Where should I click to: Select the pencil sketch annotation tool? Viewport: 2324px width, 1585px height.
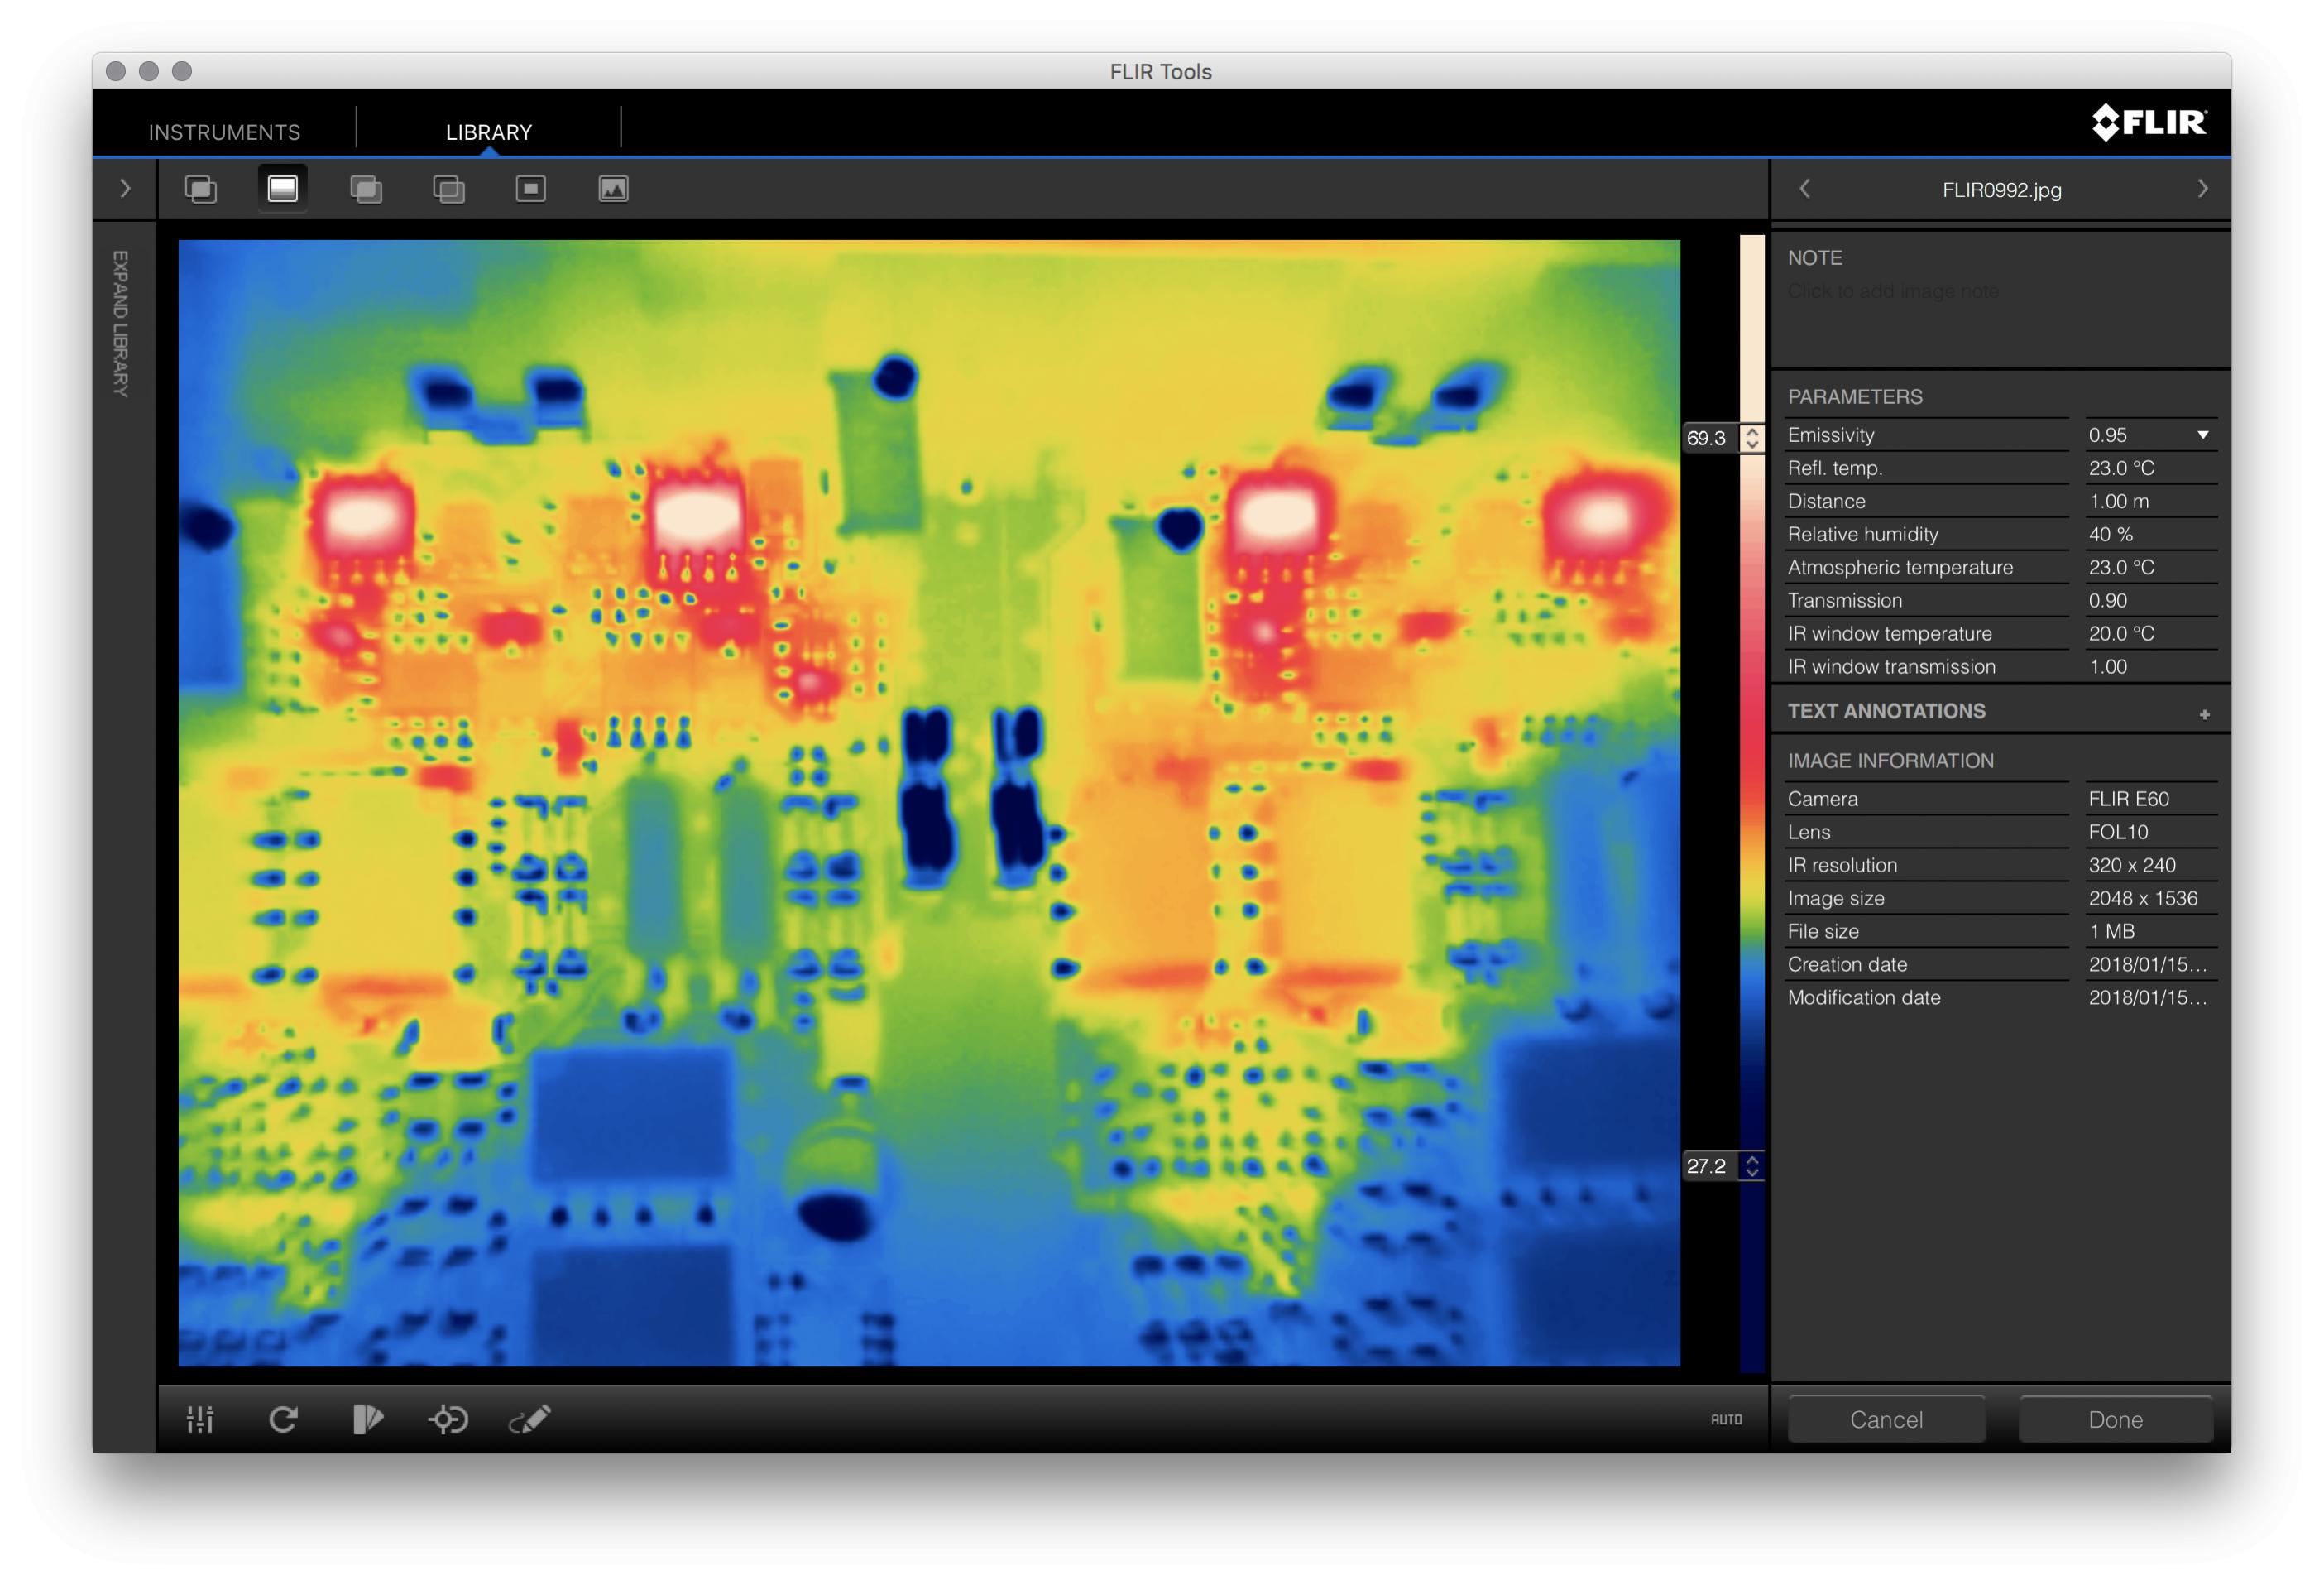(x=530, y=1419)
